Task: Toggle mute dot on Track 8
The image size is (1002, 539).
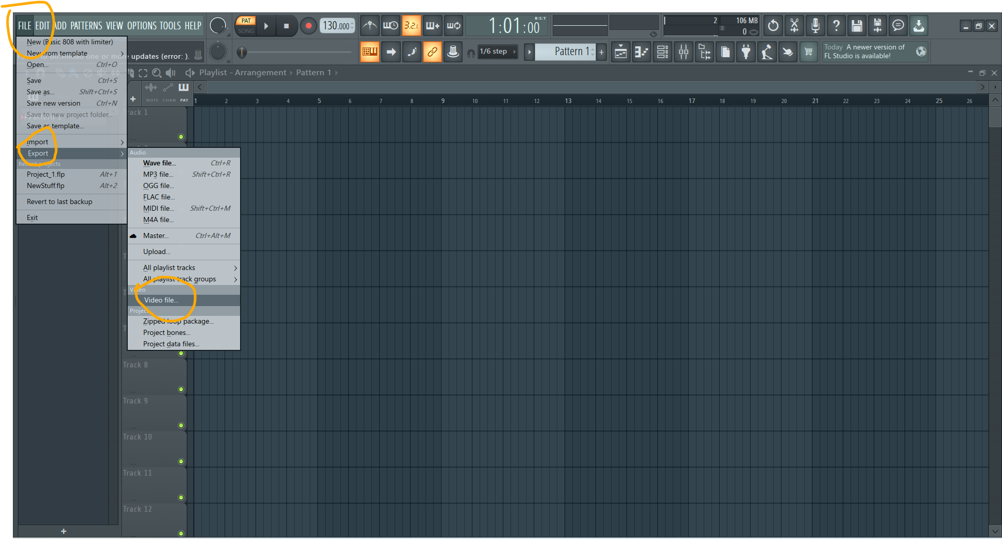Action: click(181, 390)
